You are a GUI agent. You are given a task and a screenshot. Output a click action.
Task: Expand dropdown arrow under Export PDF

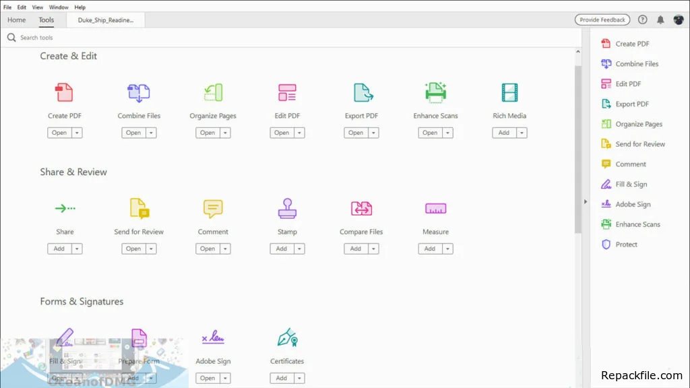[373, 133]
